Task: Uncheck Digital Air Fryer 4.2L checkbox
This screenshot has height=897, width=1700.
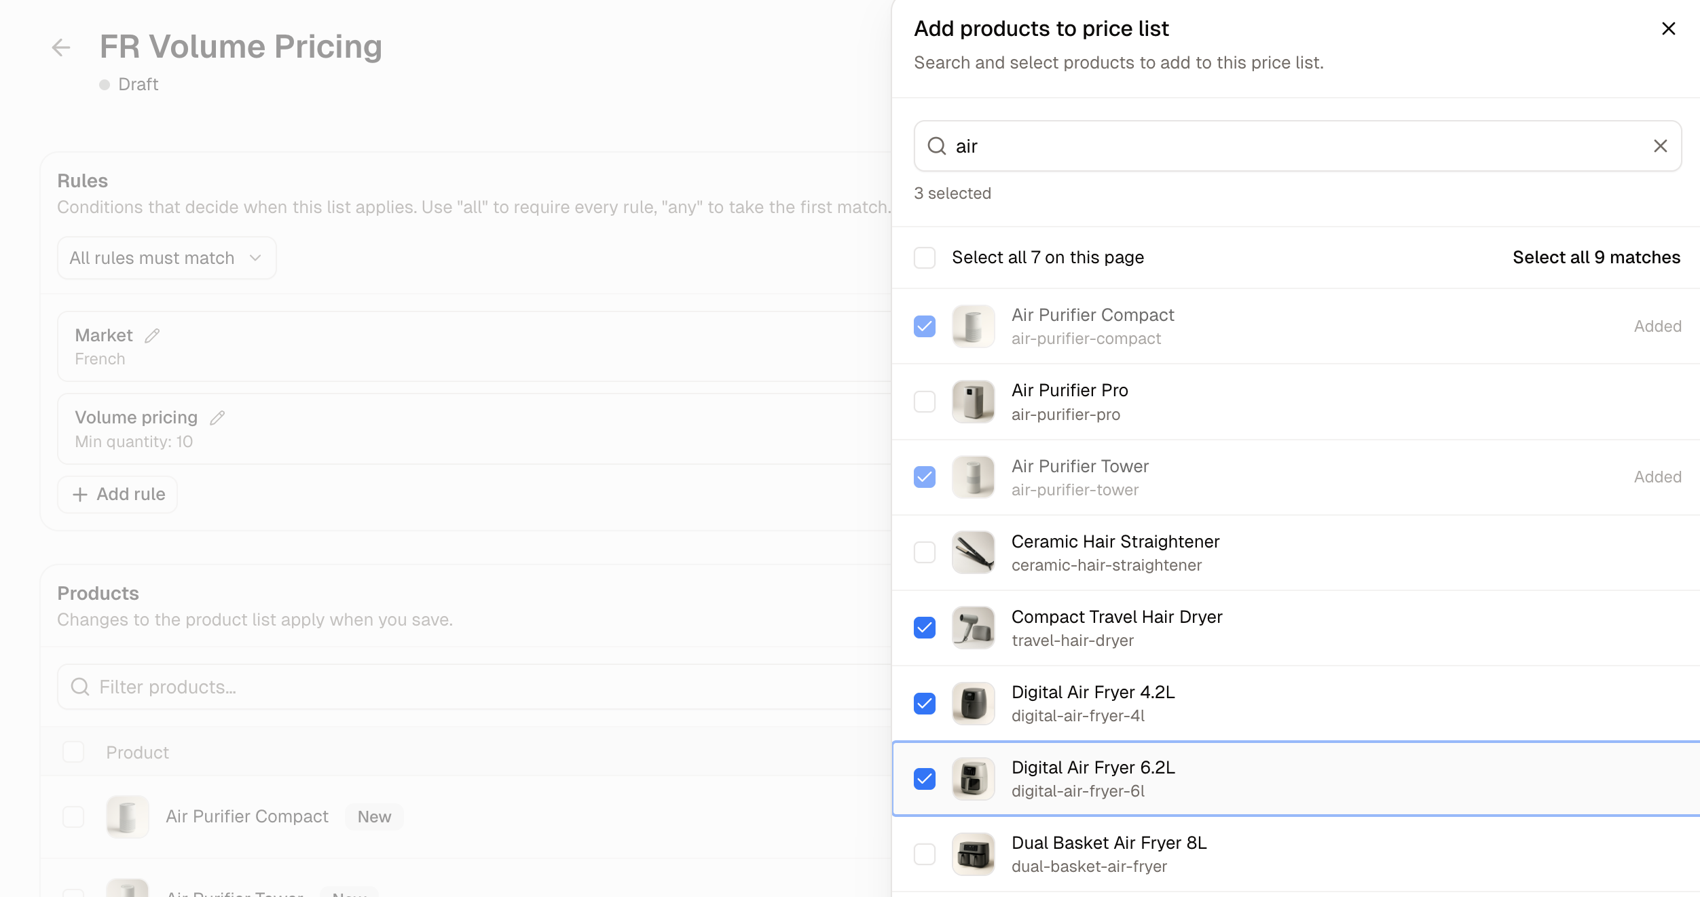Action: tap(925, 704)
